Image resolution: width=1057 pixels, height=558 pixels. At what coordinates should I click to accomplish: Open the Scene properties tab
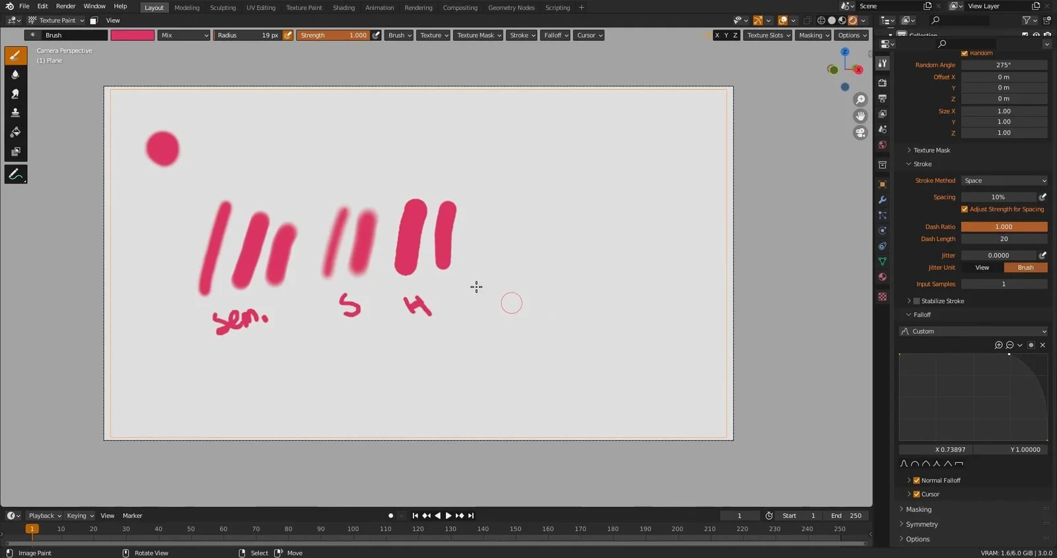(883, 129)
